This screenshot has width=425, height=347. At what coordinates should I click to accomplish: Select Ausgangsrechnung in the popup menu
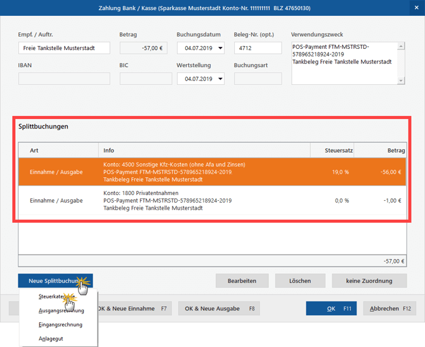(61, 310)
